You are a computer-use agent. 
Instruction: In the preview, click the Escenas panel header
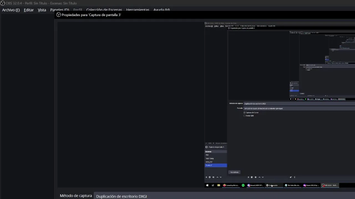[x=216, y=151]
